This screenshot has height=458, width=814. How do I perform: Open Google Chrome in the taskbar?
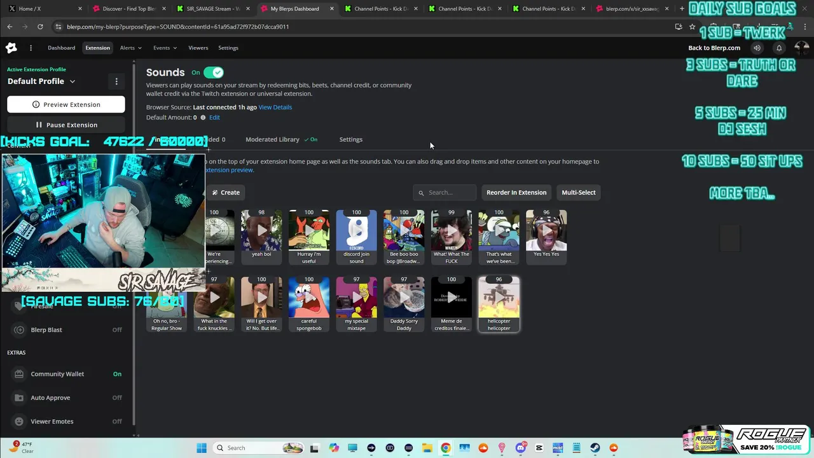coord(446,448)
